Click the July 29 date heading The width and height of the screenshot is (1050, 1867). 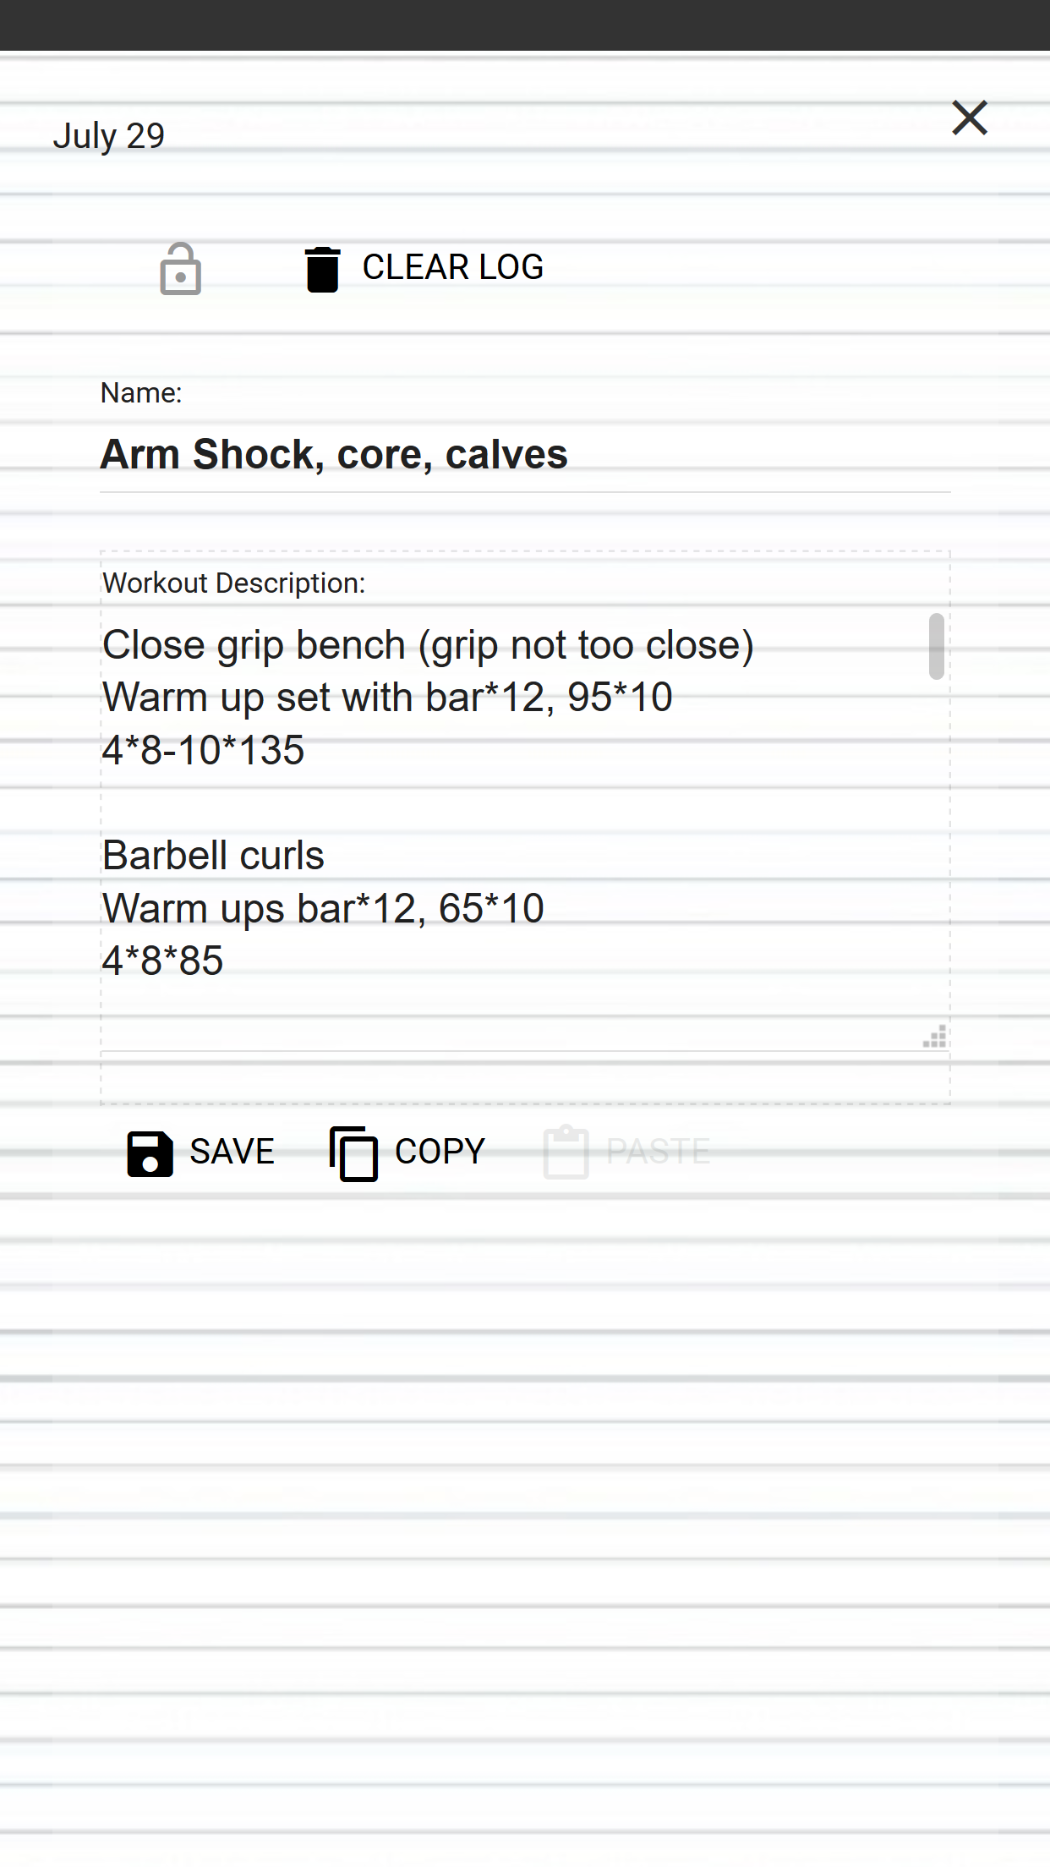[x=109, y=136]
